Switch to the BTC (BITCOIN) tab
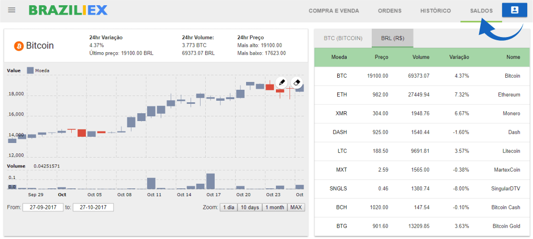 (x=343, y=38)
